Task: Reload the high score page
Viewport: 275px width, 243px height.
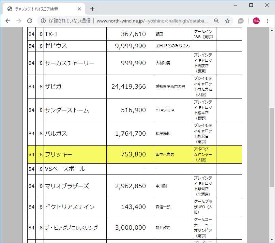Action: 30,21
